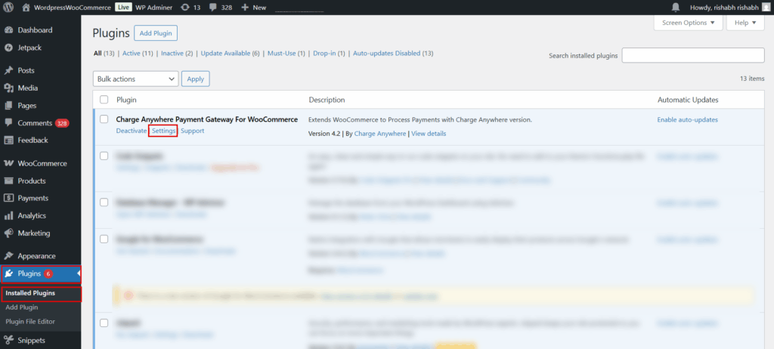Viewport: 774px width, 349px height.
Task: Open Settings link for Charge Anywhere plugin
Action: click(x=163, y=131)
